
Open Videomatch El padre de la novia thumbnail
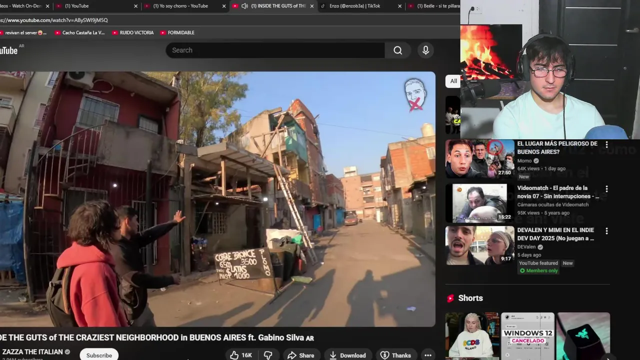pos(480,202)
